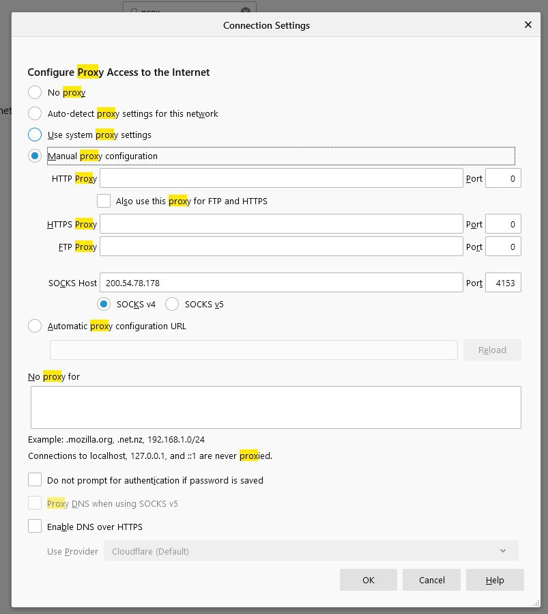Image resolution: width=548 pixels, height=614 pixels.
Task: Choose Auto-detect proxy settings for this network
Action: coord(35,113)
